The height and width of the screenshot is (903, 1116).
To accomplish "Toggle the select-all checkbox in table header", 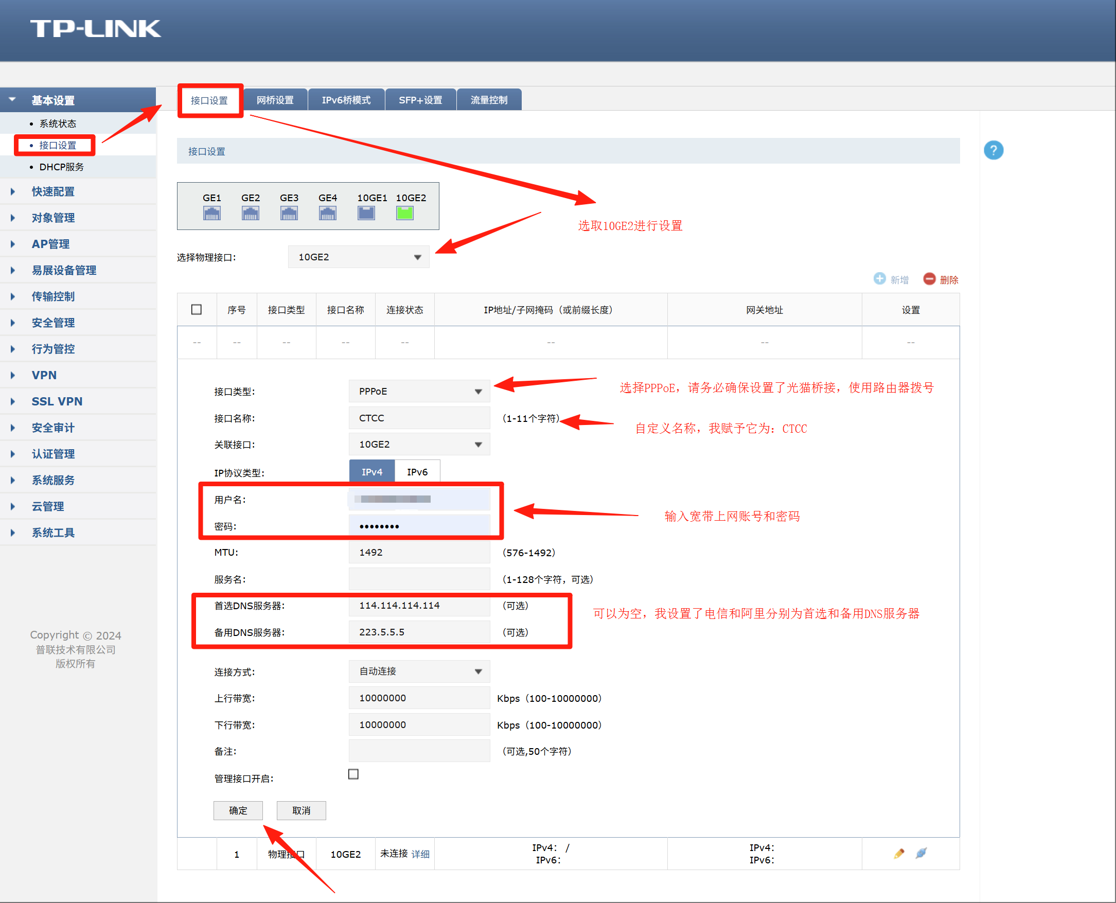I will 197,310.
